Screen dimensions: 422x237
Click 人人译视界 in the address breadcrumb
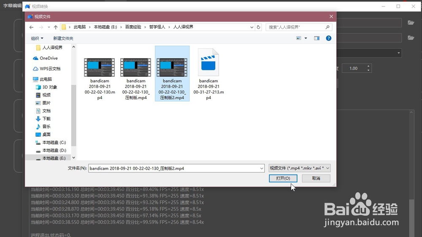click(183, 27)
